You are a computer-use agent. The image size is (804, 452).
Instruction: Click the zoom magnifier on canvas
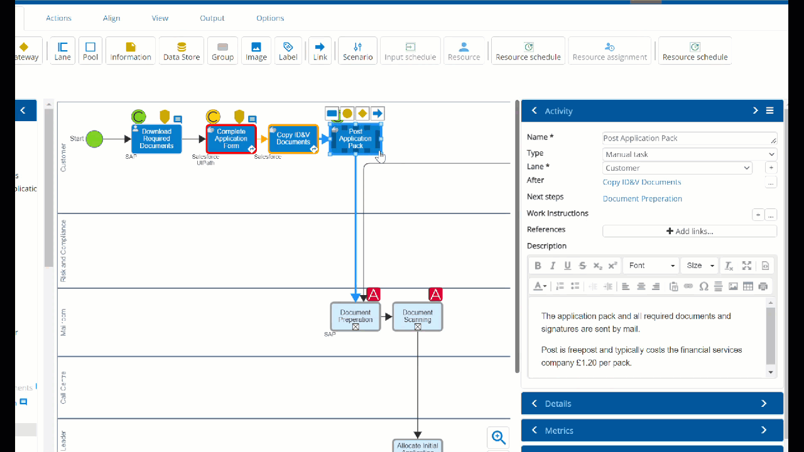(x=498, y=437)
